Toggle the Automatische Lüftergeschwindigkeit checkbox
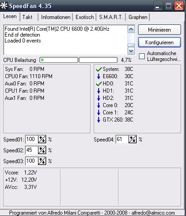The image size is (186, 216). point(142,56)
